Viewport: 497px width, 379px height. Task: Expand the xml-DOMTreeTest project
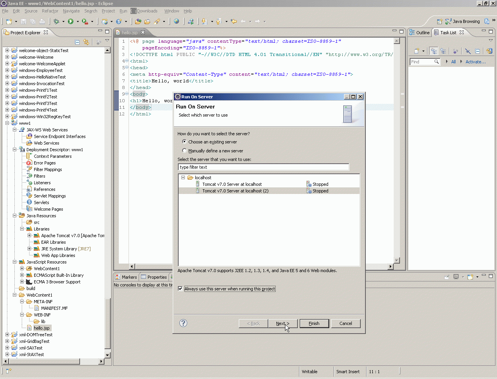click(x=7, y=335)
